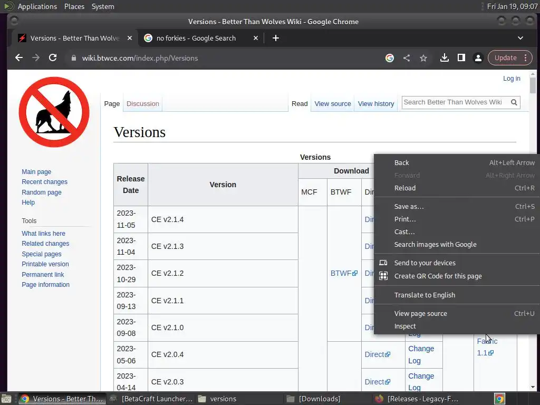
Task: Open a new tab with plus icon
Action: click(x=275, y=38)
